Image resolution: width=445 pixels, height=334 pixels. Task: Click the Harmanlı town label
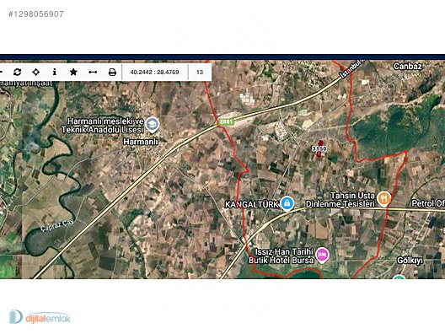tap(141, 142)
